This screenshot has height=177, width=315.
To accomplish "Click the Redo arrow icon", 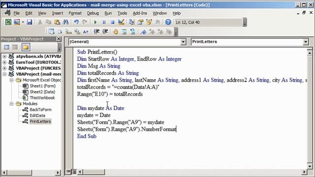I will [x=85, y=22].
